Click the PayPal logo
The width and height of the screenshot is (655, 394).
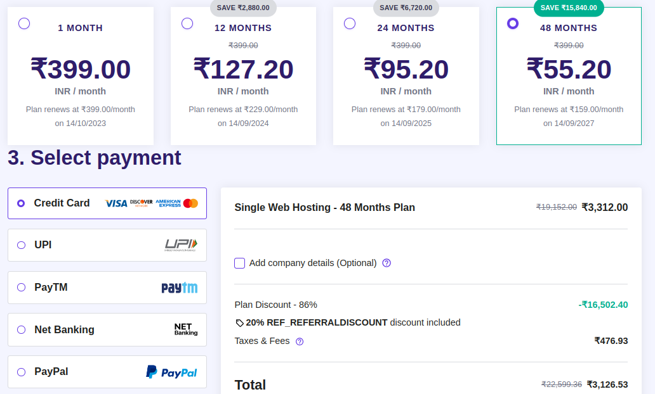pos(171,372)
